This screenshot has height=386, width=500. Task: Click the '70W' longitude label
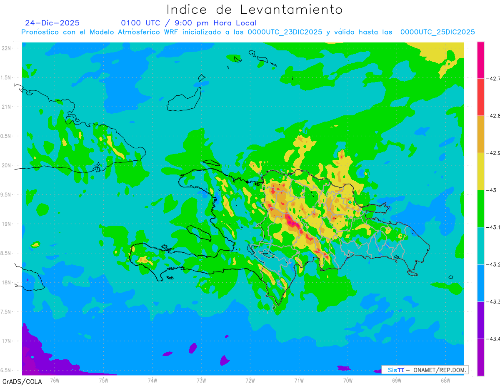point(348,380)
